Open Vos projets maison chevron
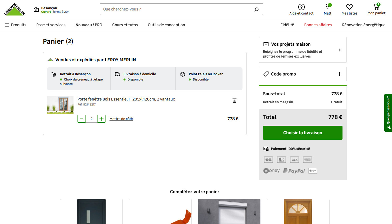 (339, 50)
